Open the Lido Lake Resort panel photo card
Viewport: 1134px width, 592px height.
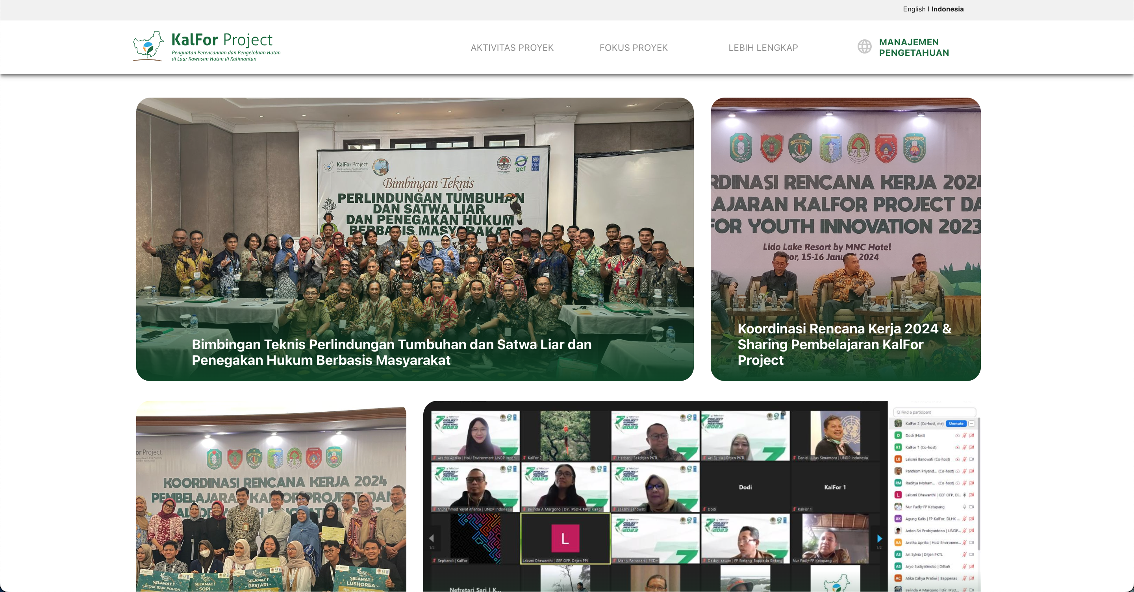(845, 239)
